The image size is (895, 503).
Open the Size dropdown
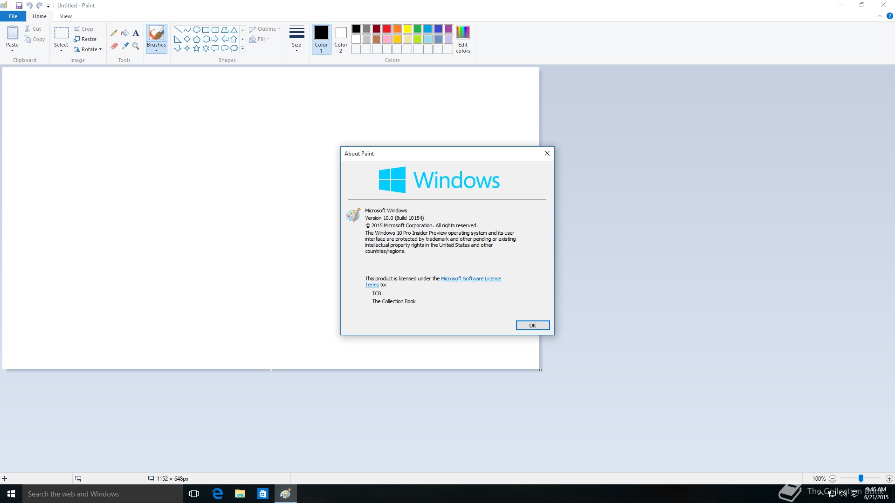[x=296, y=39]
